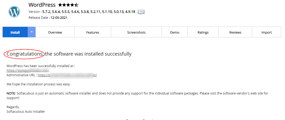Open the changelog speech bubble icon
285x120 pixels.
[141, 12]
